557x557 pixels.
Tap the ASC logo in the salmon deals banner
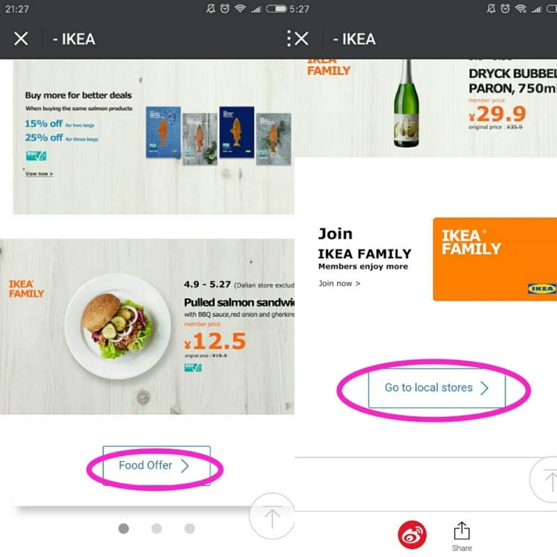coord(36,155)
